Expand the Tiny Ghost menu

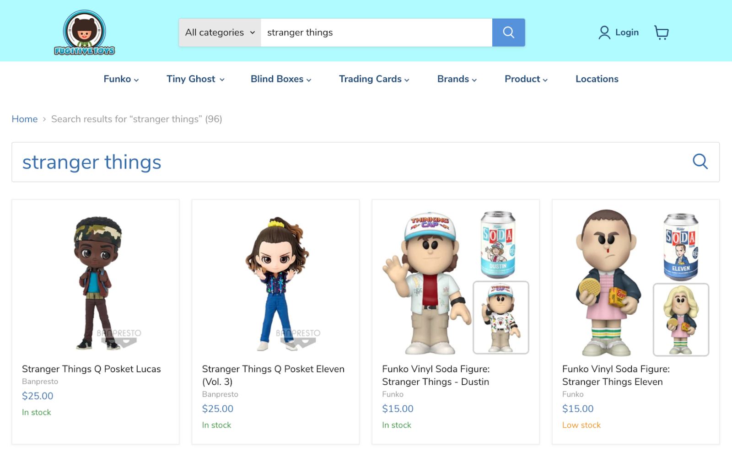[195, 79]
